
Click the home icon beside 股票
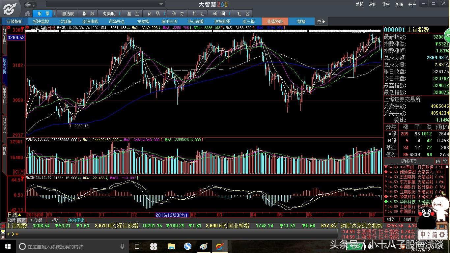click(28, 14)
